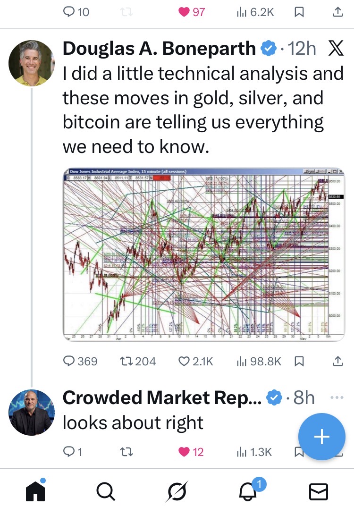Open the Messages envelope tab
354x515 pixels.
point(318,491)
